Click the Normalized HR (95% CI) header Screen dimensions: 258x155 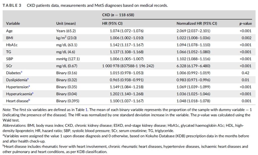click(197, 23)
